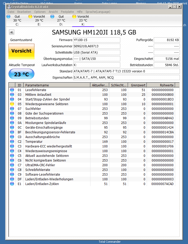Click the Standard field ATA/ATAPI-7
The height and width of the screenshot is (244, 188).
coord(127,71)
